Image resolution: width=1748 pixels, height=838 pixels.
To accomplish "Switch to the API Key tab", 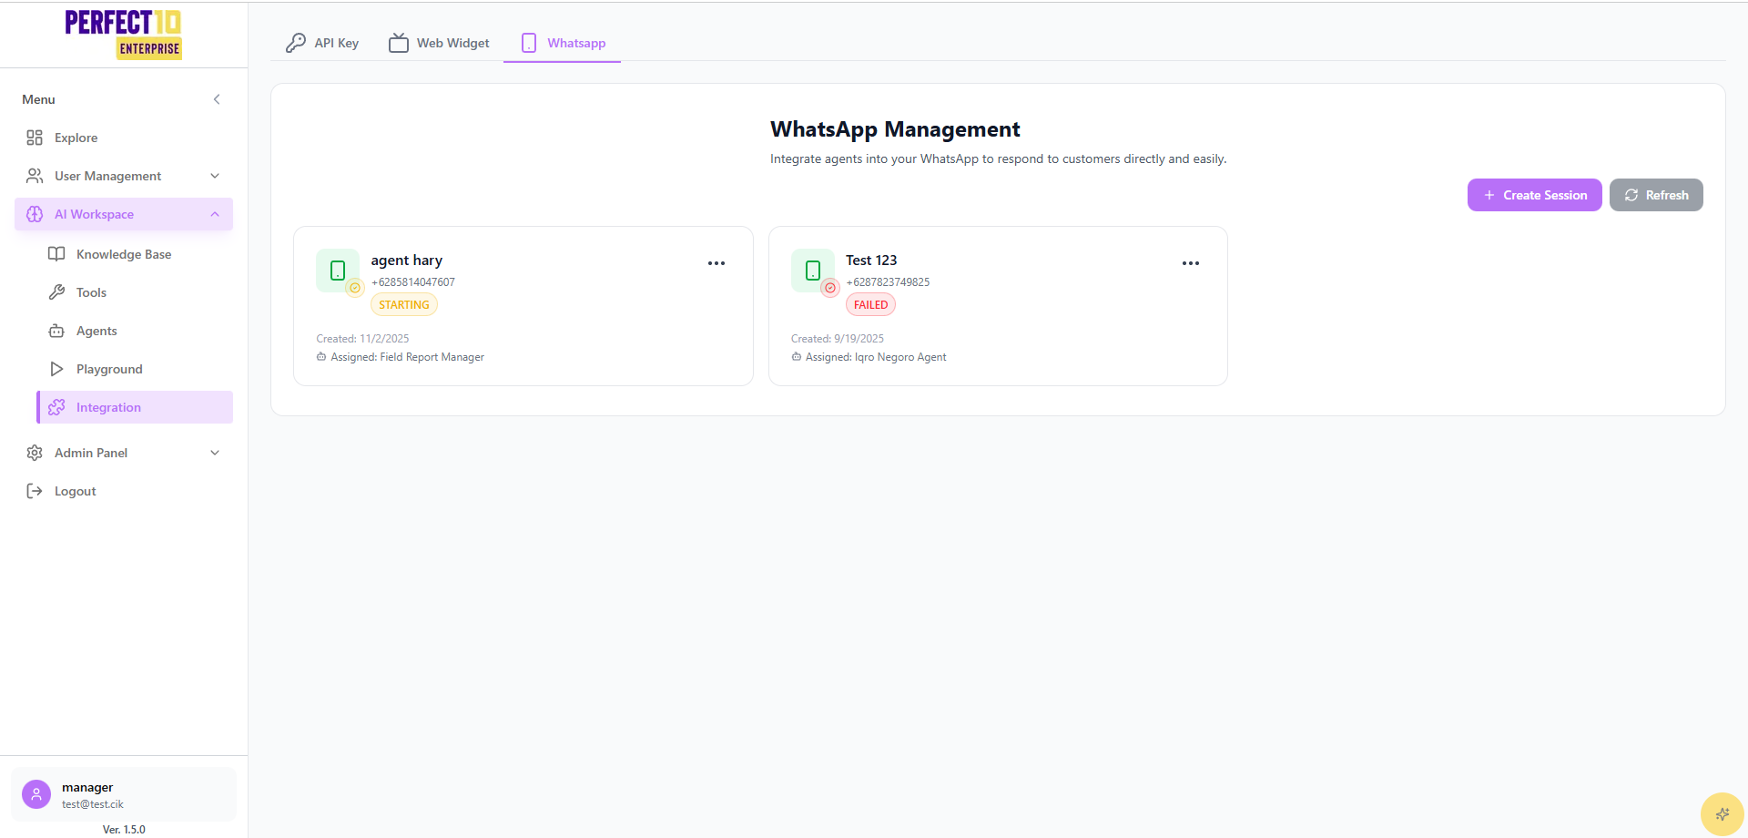I will click(x=322, y=43).
